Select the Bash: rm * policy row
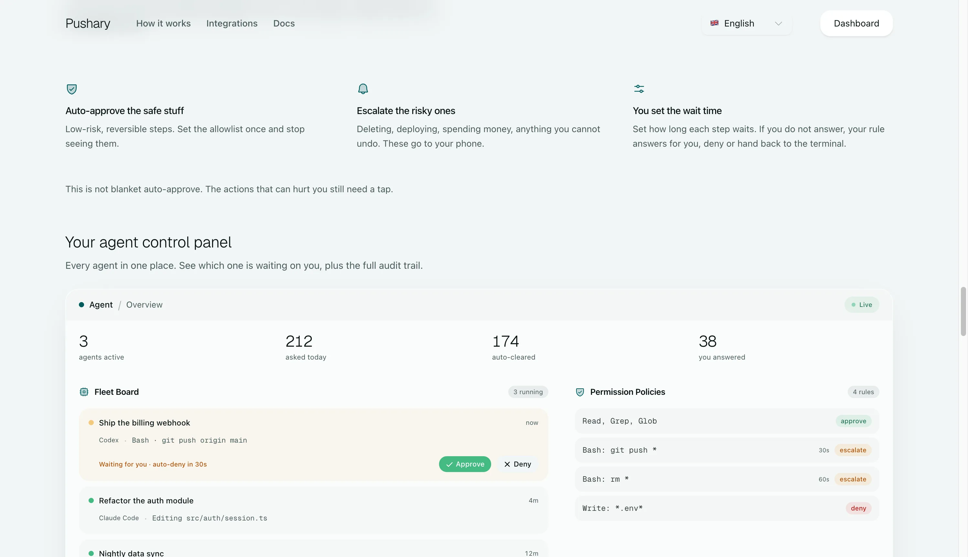The image size is (968, 557). click(727, 479)
